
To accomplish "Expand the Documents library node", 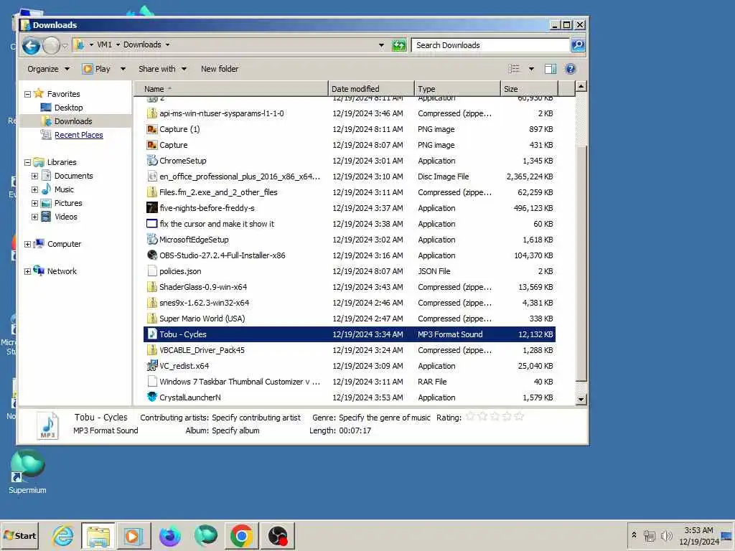I will [34, 176].
